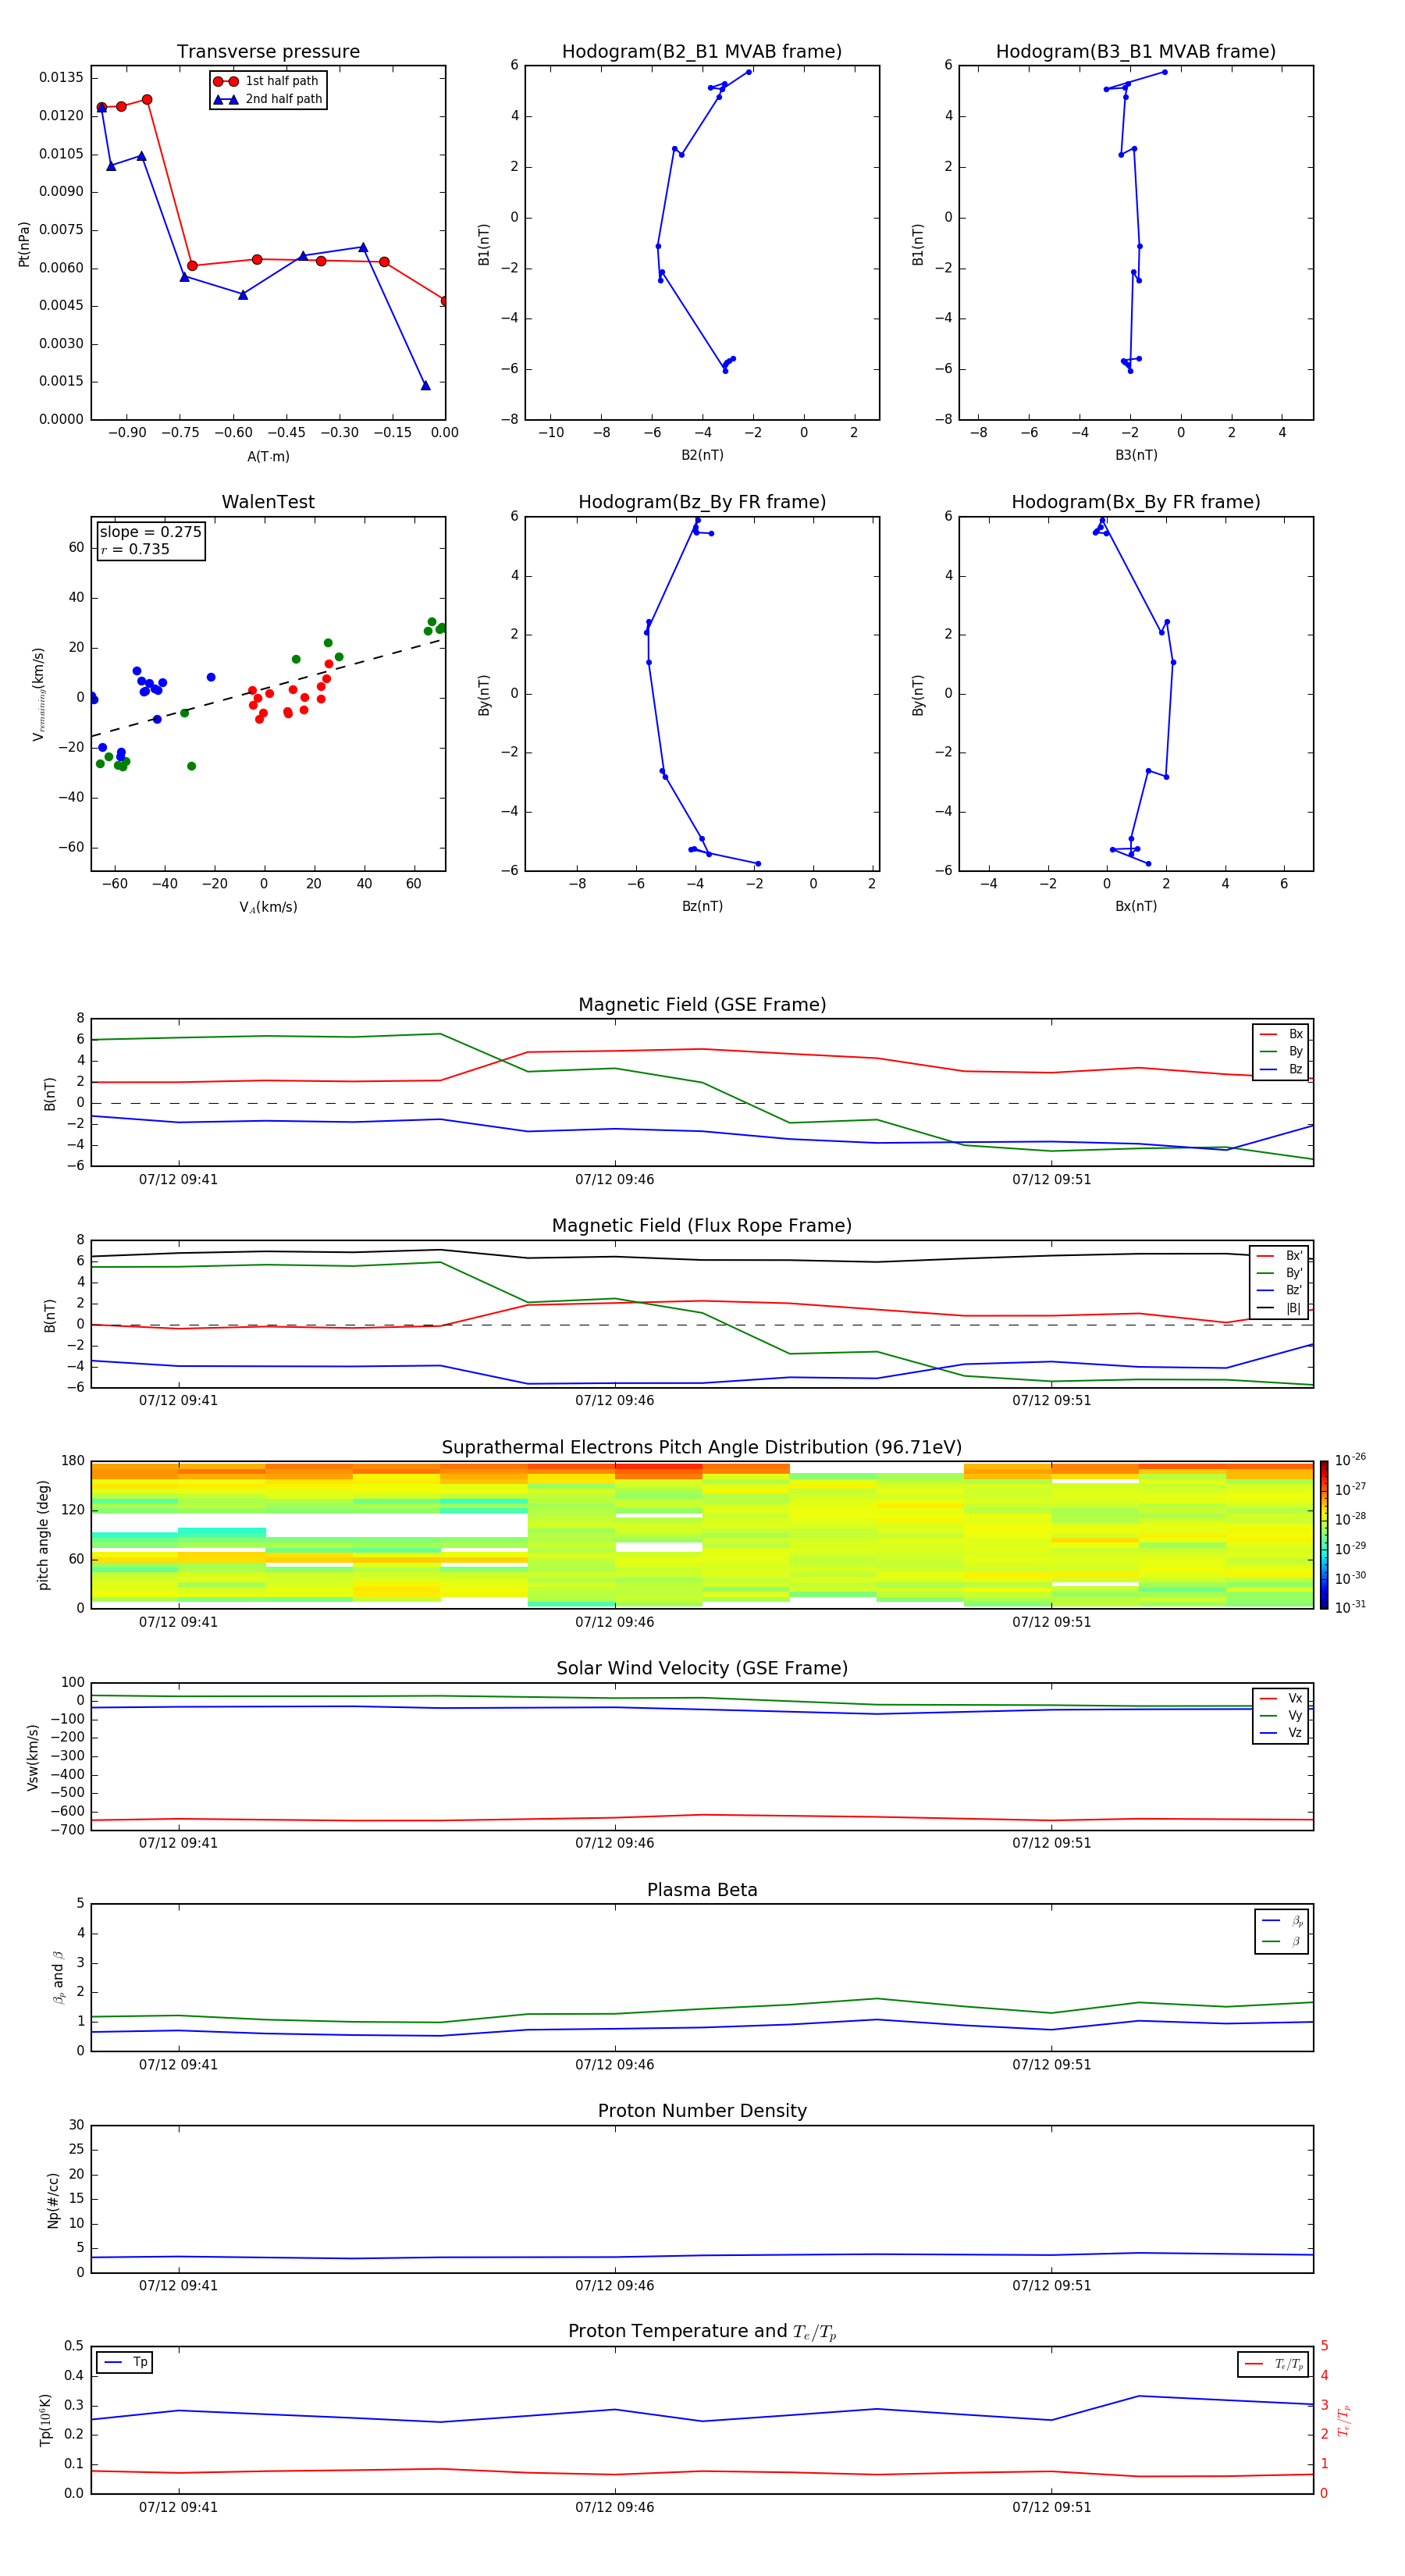This screenshot has height=2576, width=1405.
Task: Click the 'Tp(10^6K)' y-axis label
Action: point(45,2420)
